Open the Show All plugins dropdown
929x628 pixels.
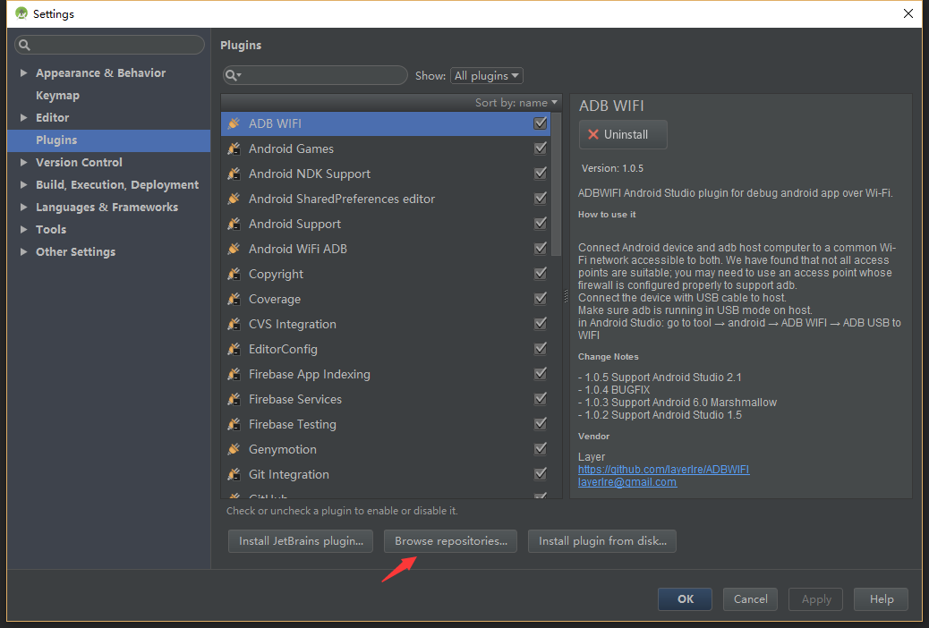click(x=486, y=76)
